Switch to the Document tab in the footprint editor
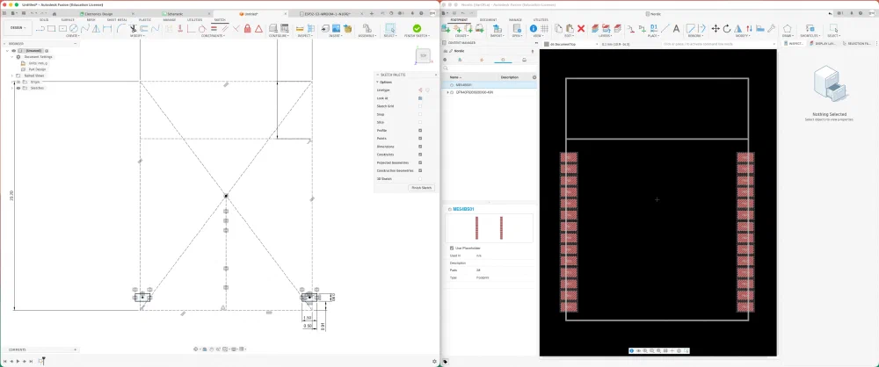 pos(487,19)
